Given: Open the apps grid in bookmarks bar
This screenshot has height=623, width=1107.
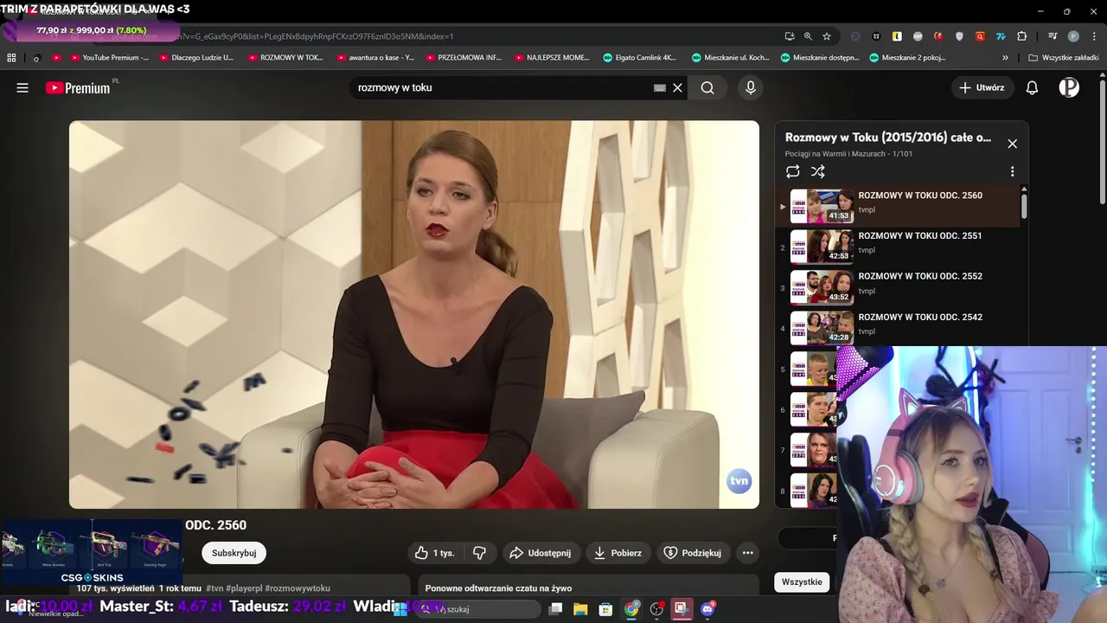Looking at the screenshot, I should point(11,58).
